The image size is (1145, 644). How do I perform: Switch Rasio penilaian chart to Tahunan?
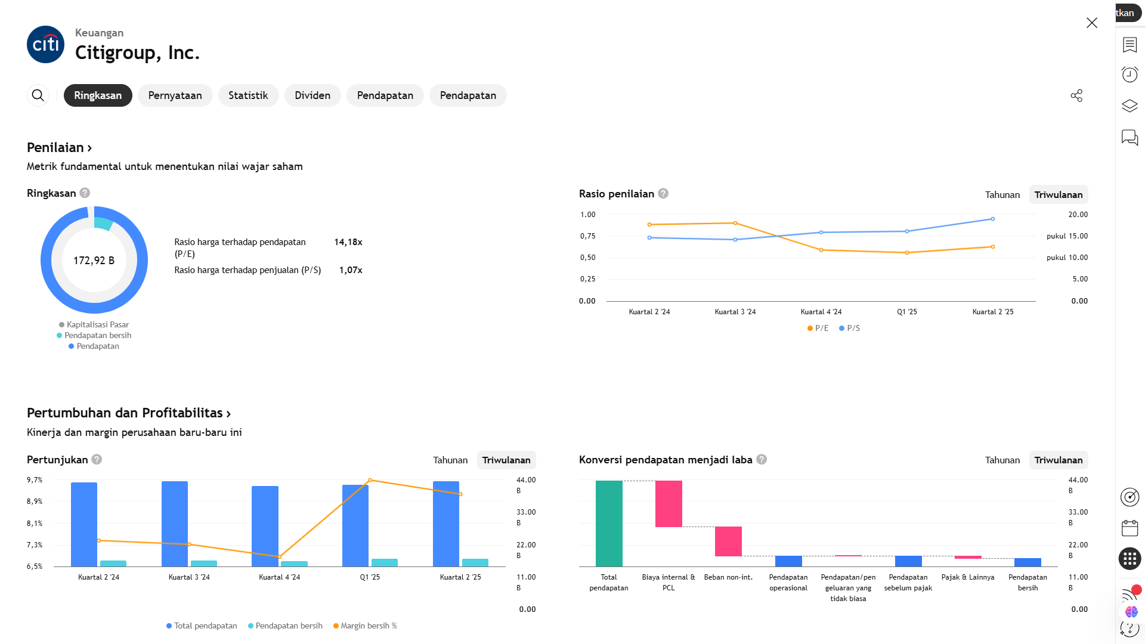[x=1002, y=195]
